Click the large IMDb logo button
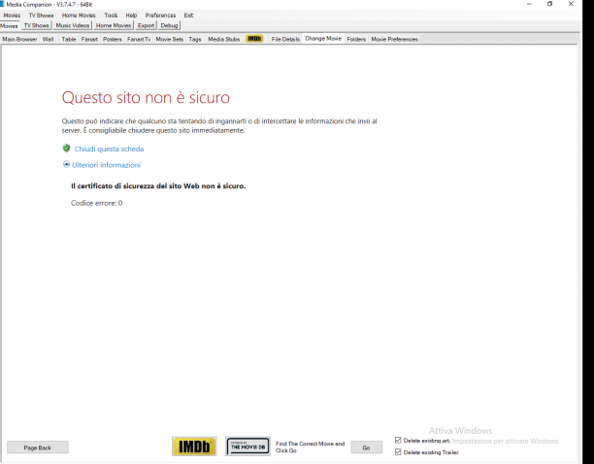The width and height of the screenshot is (594, 464). 194,447
